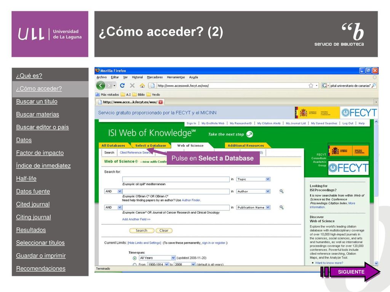Image resolution: width=390 pixels, height=292 pixels.
Task: Click the Sign In link
Action: click(x=191, y=123)
